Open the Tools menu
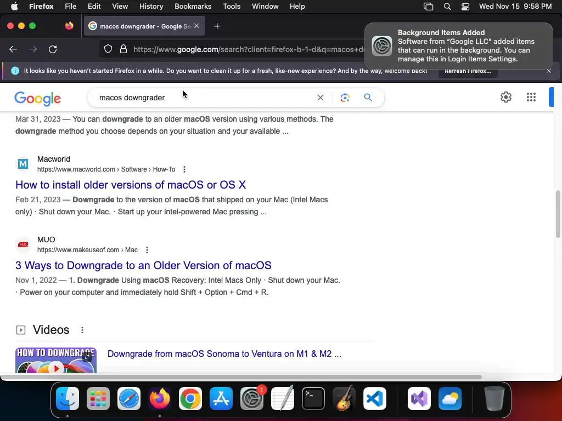This screenshot has height=421, width=562. pyautogui.click(x=232, y=7)
